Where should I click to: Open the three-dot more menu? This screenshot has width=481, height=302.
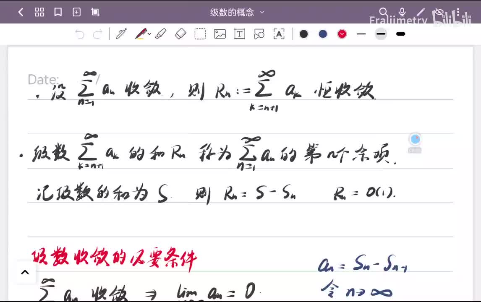pos(458,12)
